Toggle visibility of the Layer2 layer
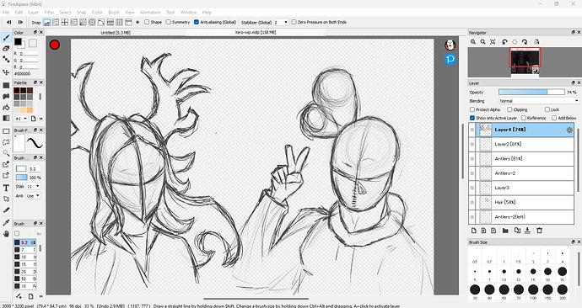 [472, 144]
